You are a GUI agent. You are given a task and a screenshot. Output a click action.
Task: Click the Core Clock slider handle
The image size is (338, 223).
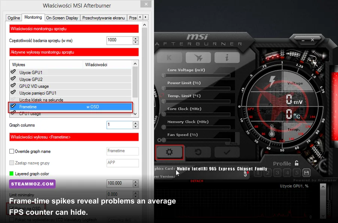(164, 114)
